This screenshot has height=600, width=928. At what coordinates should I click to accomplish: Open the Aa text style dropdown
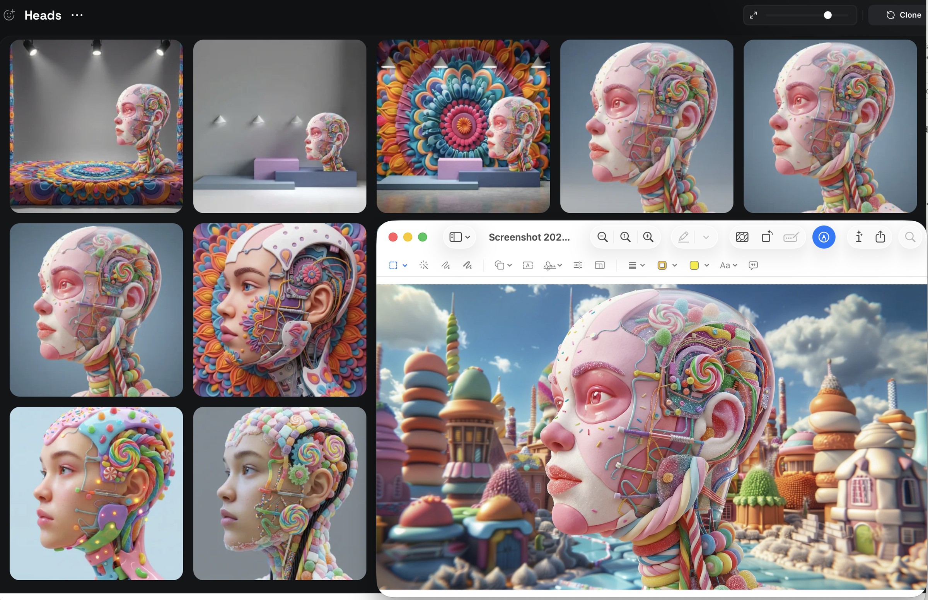728,265
